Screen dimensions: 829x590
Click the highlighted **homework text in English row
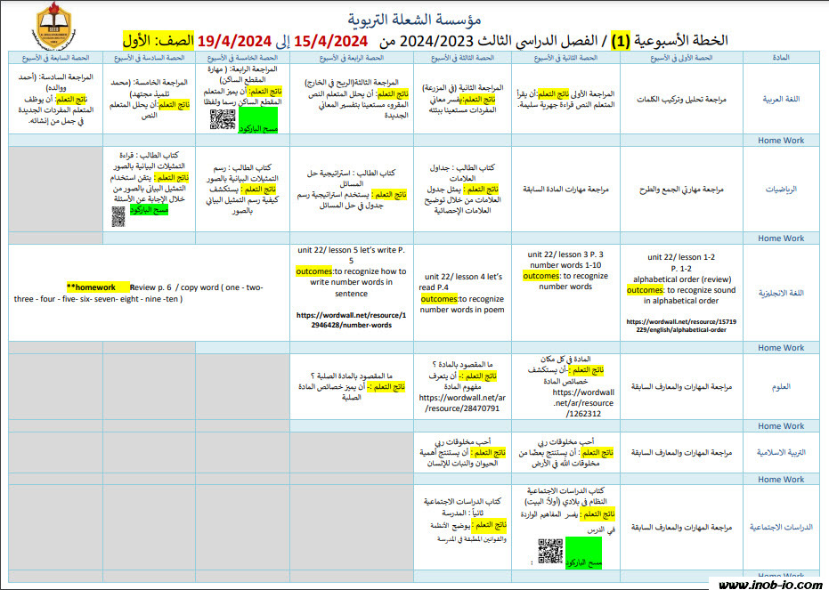pos(92,287)
